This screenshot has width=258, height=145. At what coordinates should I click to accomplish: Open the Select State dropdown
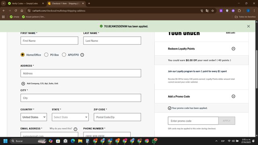pyautogui.click(x=70, y=117)
